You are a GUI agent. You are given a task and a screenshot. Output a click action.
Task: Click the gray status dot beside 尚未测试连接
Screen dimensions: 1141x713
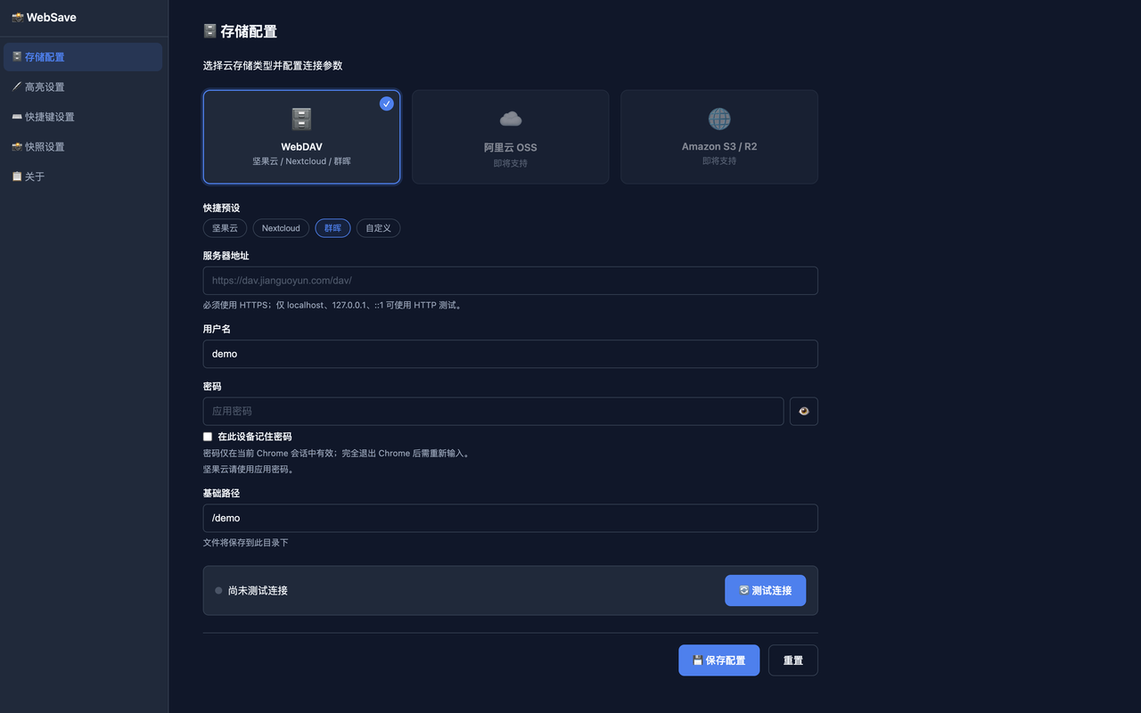(x=218, y=590)
